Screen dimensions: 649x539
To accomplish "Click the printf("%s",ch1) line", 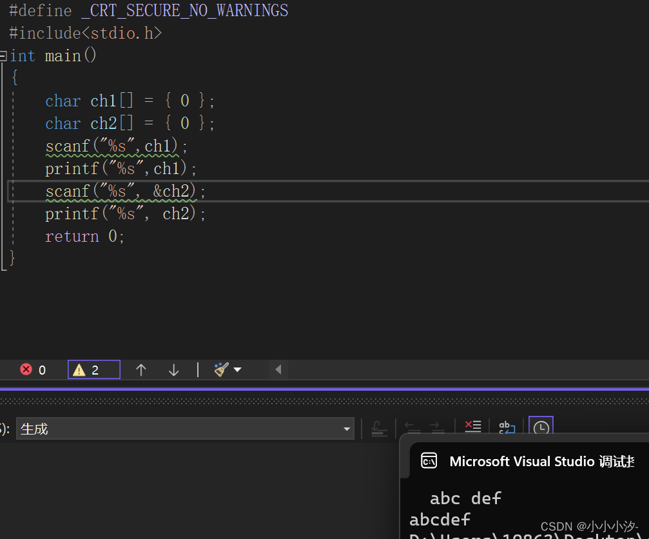I will click(x=121, y=168).
